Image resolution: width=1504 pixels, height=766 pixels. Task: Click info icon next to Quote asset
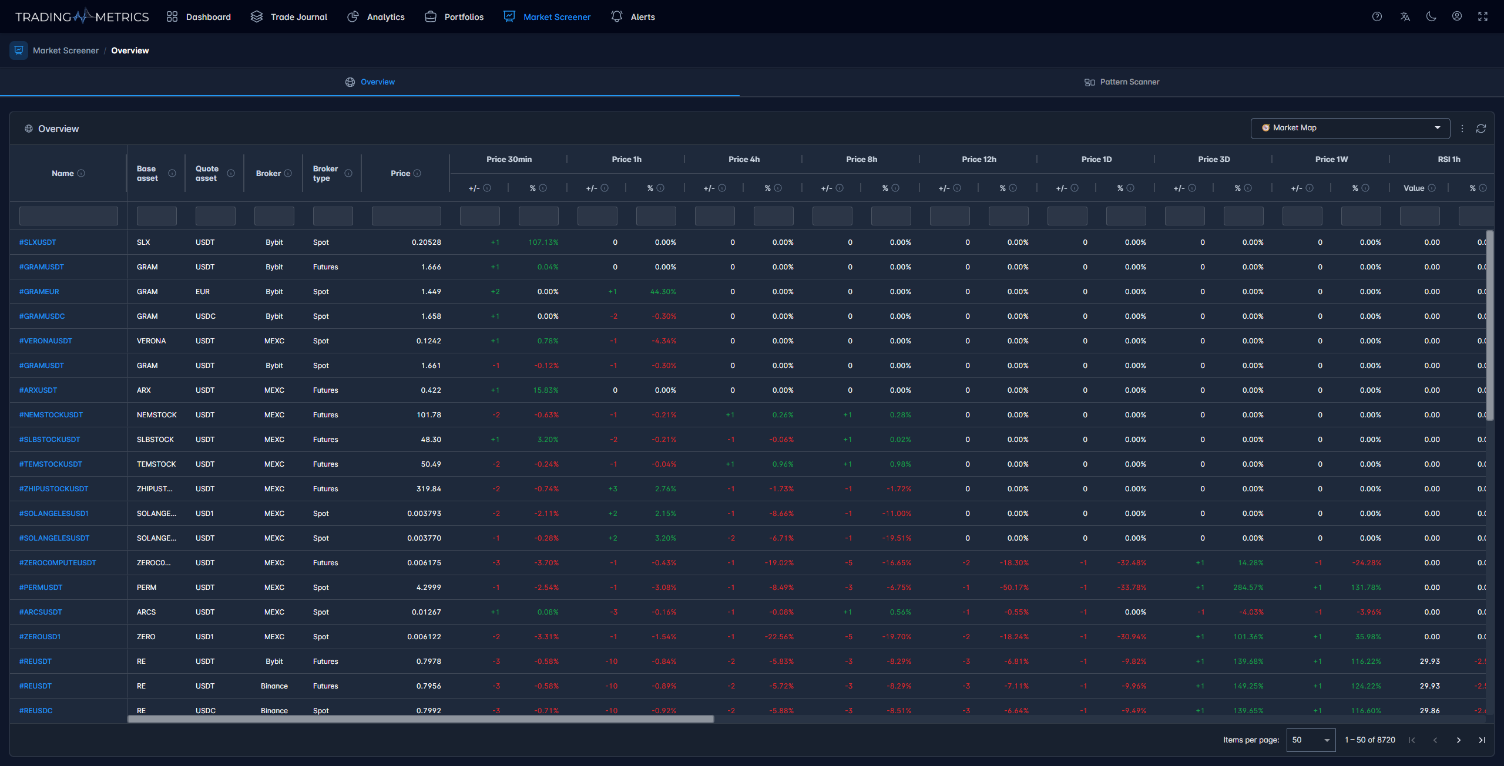point(231,173)
